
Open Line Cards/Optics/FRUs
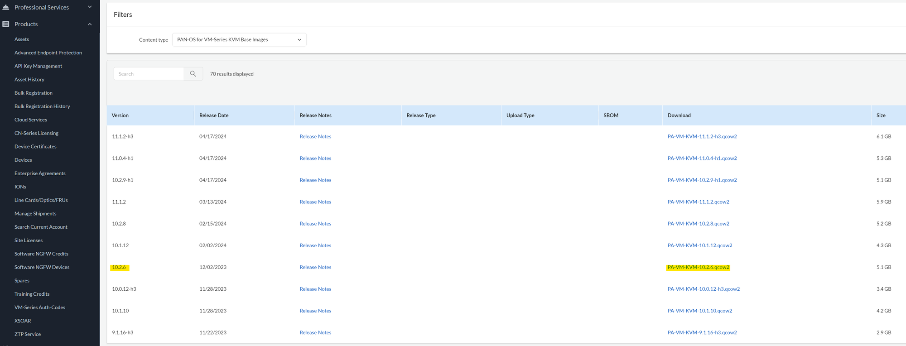41,200
